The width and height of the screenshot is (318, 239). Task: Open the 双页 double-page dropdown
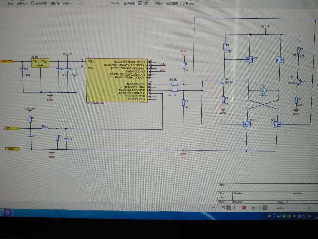click(x=144, y=4)
